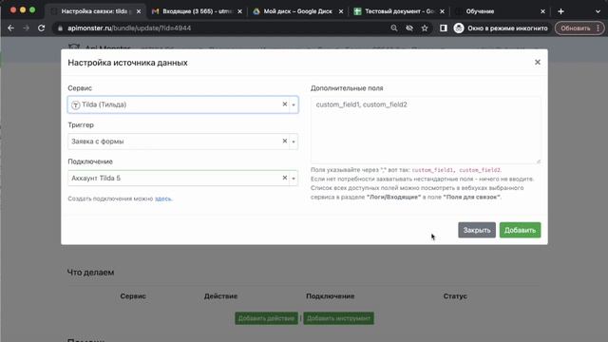Open the Подключение select showing Аккаунт Tilda 5
The height and width of the screenshot is (342, 608).
coord(183,178)
